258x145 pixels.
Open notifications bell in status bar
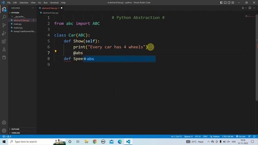(254, 137)
